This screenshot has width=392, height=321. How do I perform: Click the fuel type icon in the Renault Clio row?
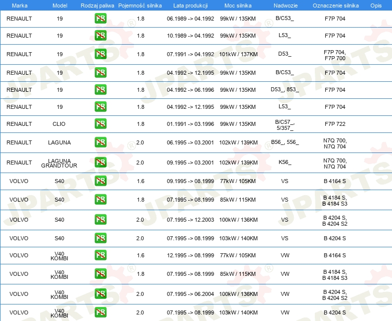point(100,123)
